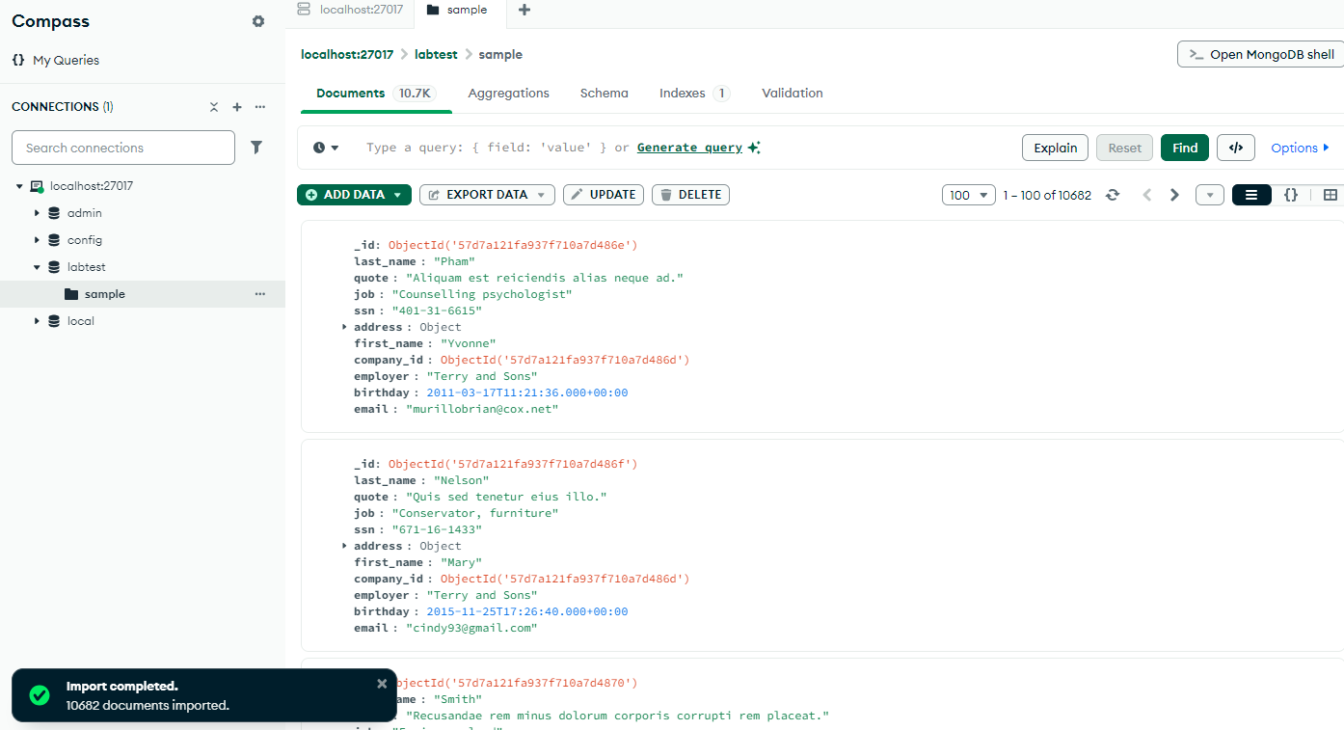Expand the admin database node
1344x730 pixels.
point(38,213)
